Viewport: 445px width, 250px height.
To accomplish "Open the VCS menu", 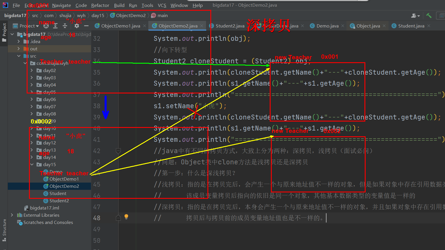I will 162,5.
